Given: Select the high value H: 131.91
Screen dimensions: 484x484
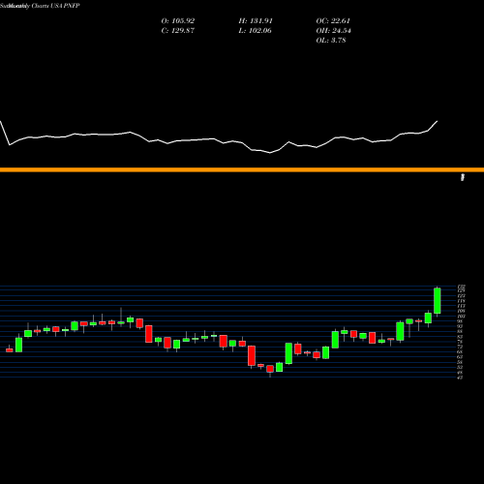Looking at the screenshot, I should [x=256, y=21].
